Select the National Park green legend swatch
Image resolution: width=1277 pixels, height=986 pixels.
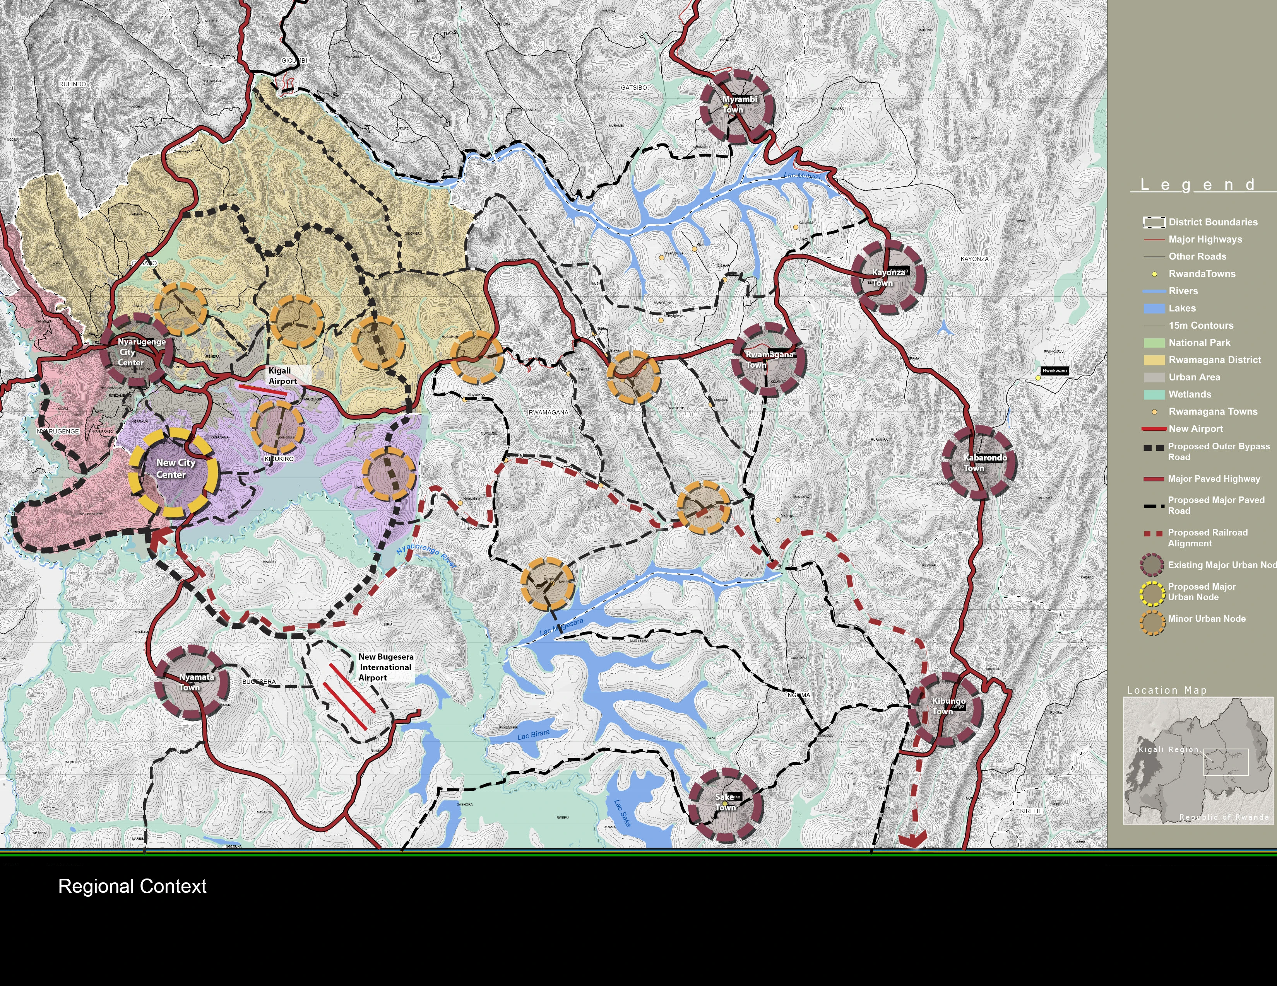click(1154, 343)
